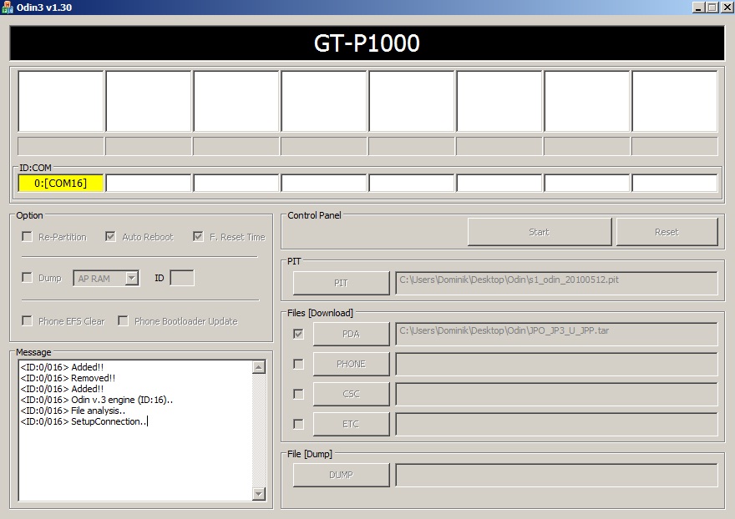Viewport: 735px width, 519px height.
Task: Check the Phone EFS Clear option
Action: click(x=28, y=321)
